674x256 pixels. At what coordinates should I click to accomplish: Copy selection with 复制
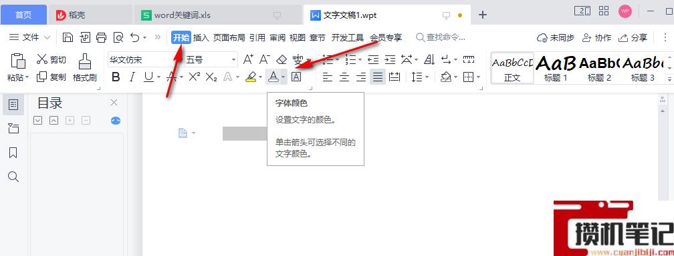(51, 77)
